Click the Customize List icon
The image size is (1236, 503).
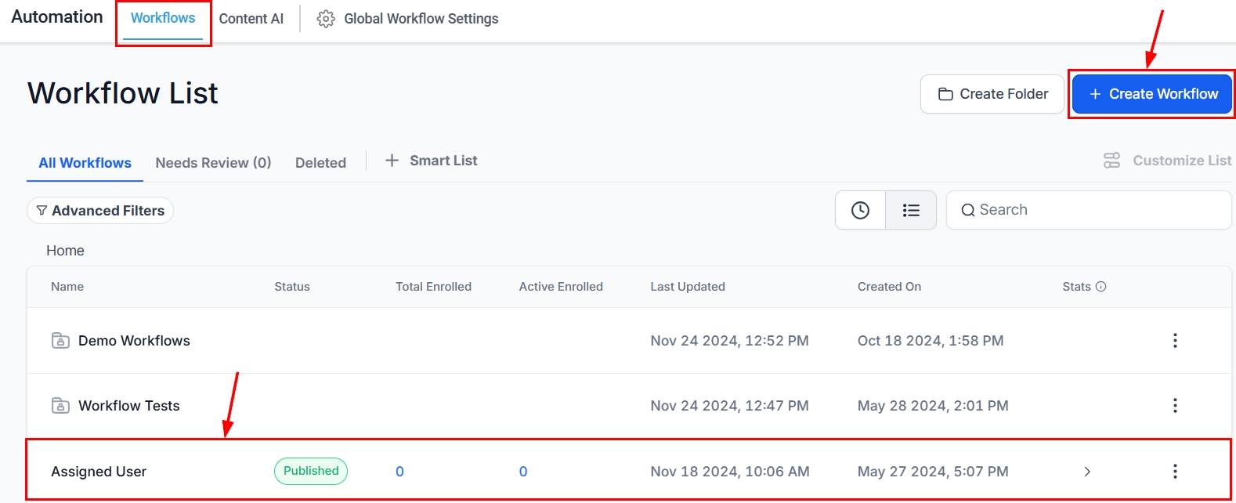click(1111, 161)
